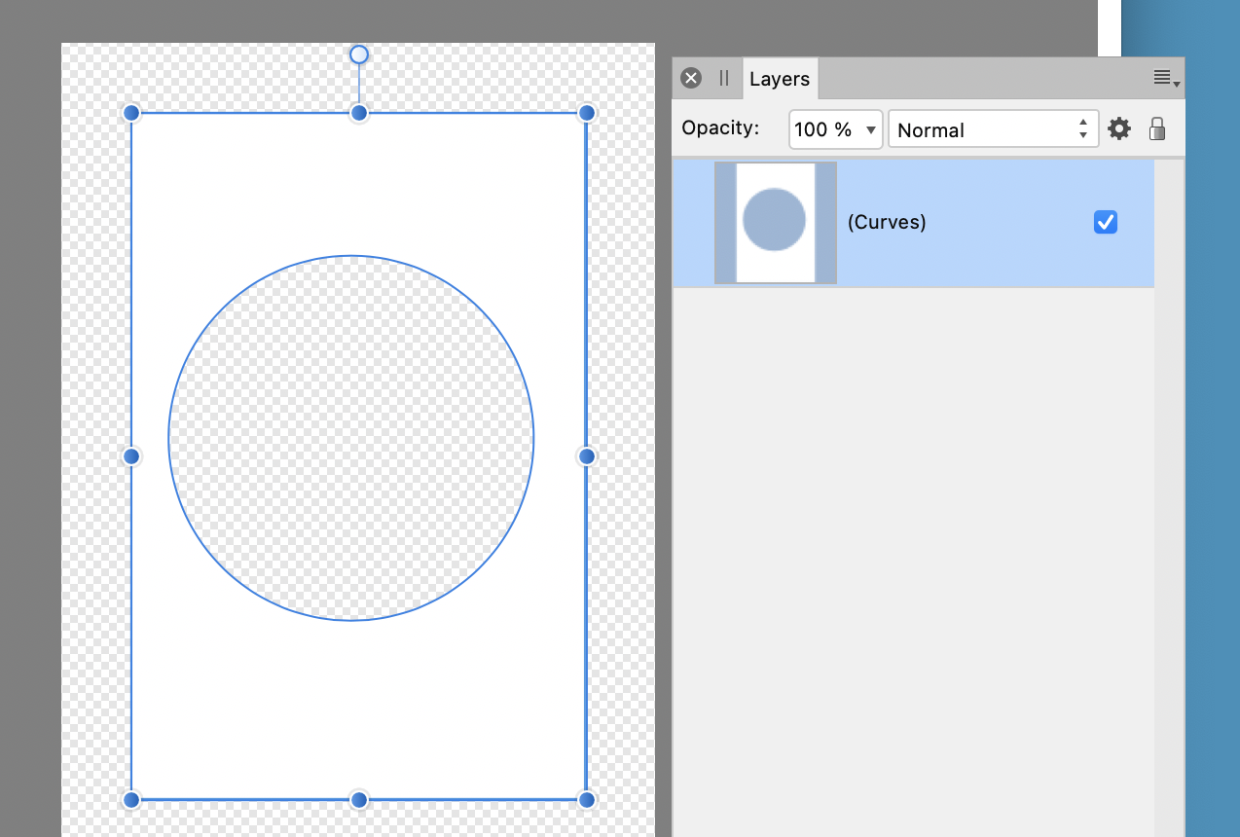Click the rotation handle above the selection
This screenshot has height=837, width=1240.
click(x=359, y=55)
